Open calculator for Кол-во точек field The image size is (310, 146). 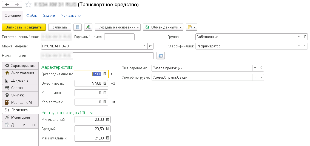pos(105,102)
